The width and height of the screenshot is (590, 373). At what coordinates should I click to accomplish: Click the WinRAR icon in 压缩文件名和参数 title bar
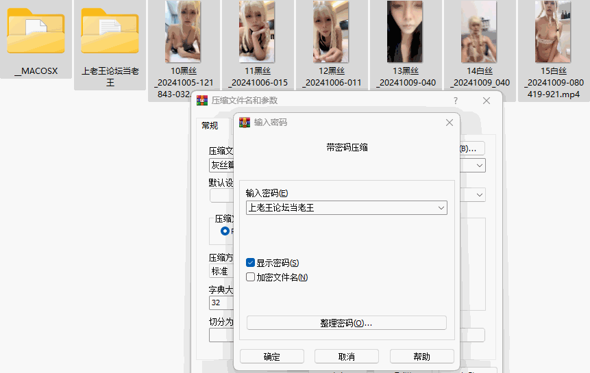click(202, 101)
